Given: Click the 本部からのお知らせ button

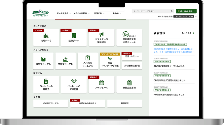Looking at the screenshot, I should 88,103.
